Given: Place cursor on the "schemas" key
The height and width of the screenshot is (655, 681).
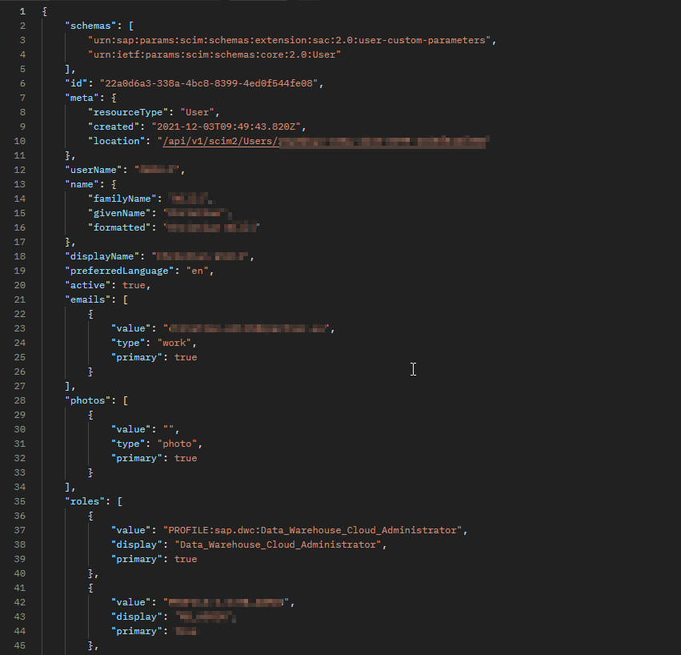Looking at the screenshot, I should 92,26.
